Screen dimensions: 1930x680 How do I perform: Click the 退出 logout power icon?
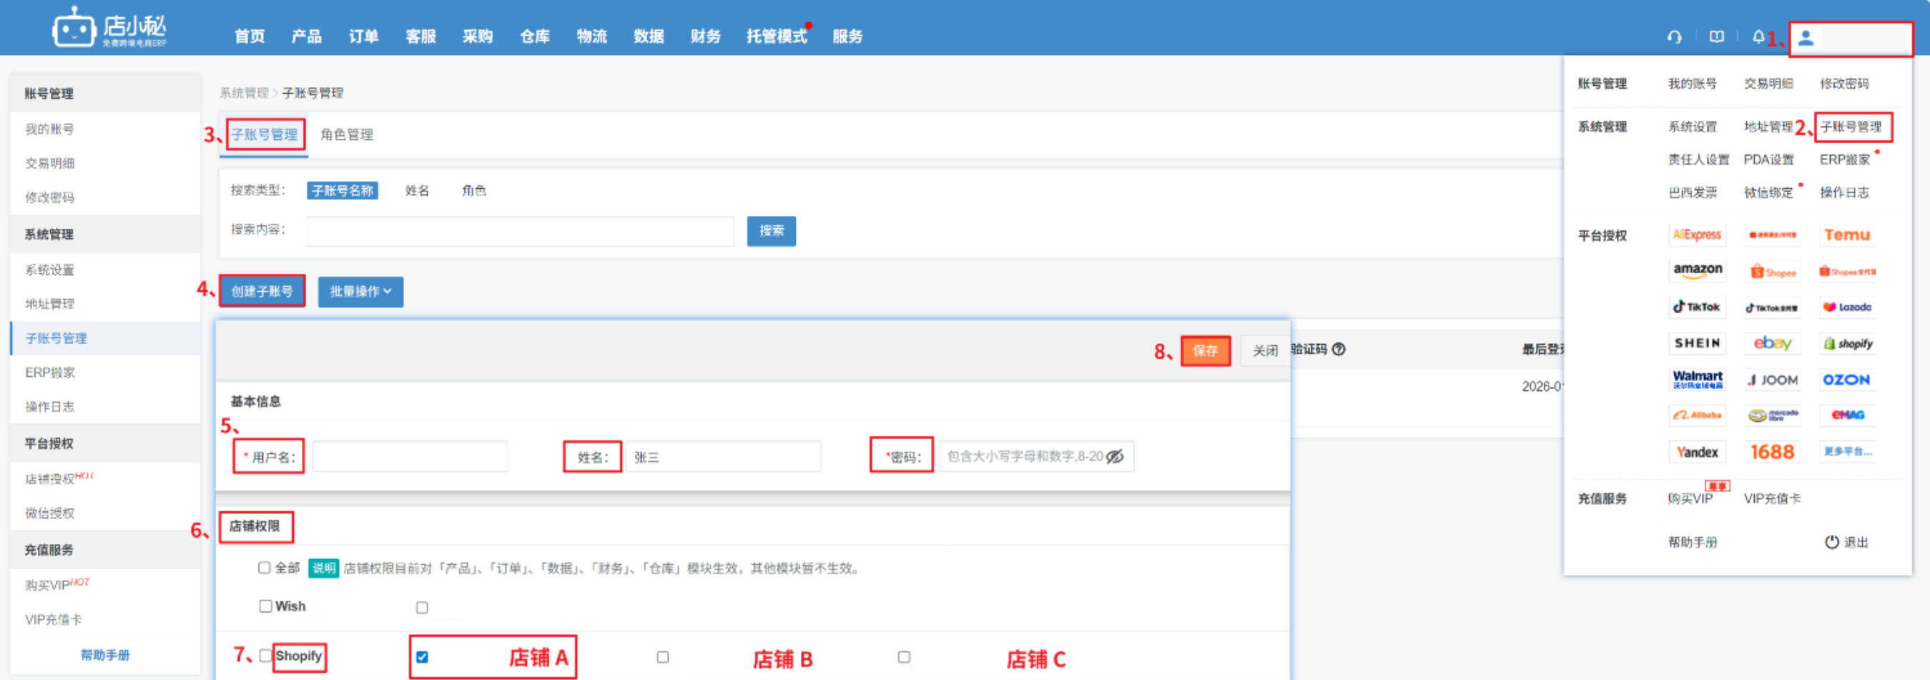coord(1831,541)
